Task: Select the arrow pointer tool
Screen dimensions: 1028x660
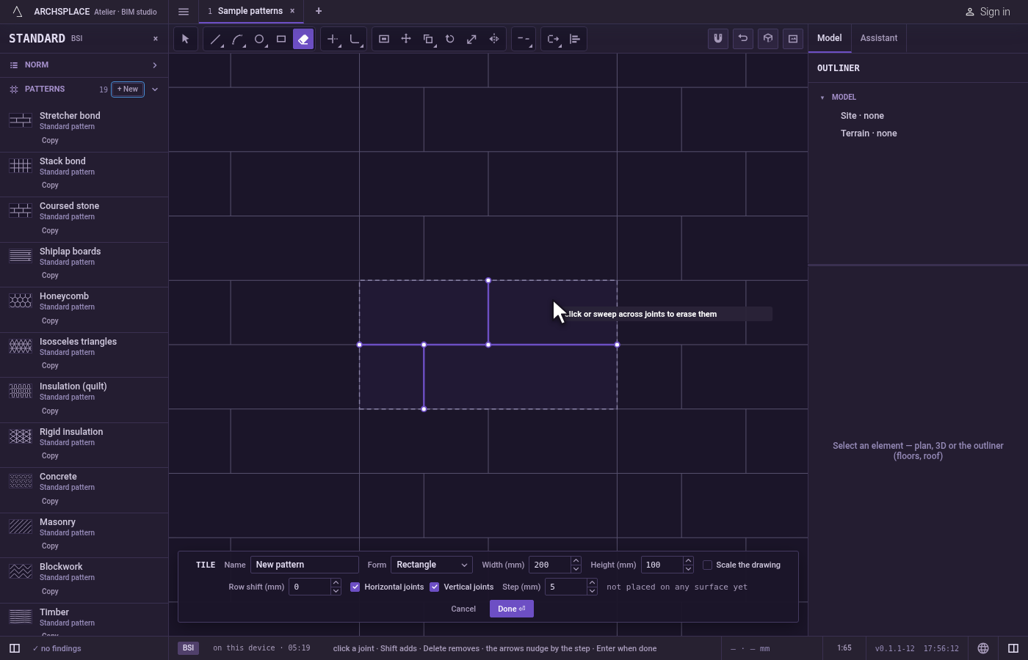Action: (x=185, y=39)
